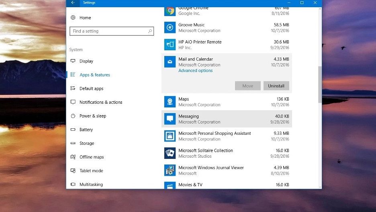Click the back arrow in Settings title bar

click(73, 3)
